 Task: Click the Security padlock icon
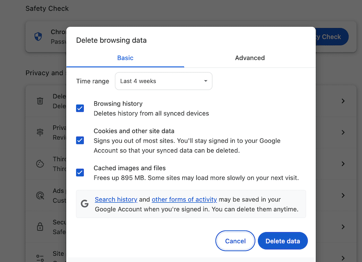tap(40, 227)
